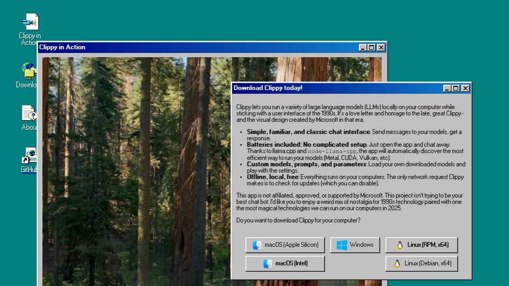Download Clippy for Windows
509x286 pixels.
pos(355,245)
